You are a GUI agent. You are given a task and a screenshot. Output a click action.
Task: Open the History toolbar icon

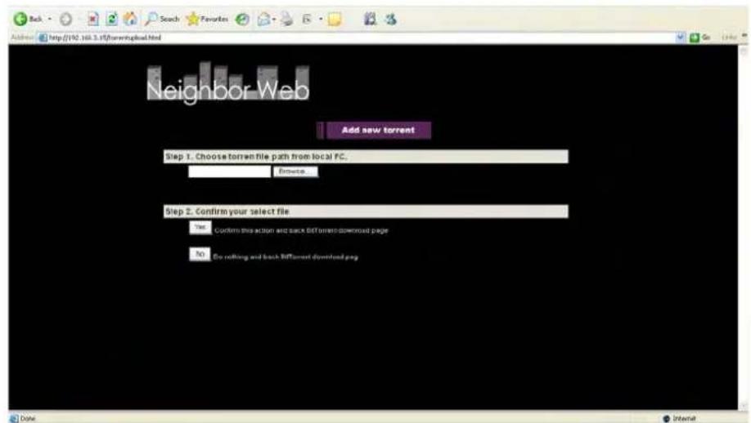(x=242, y=19)
